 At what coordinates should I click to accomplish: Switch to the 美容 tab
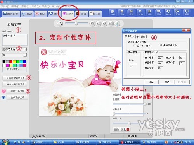point(27,14)
